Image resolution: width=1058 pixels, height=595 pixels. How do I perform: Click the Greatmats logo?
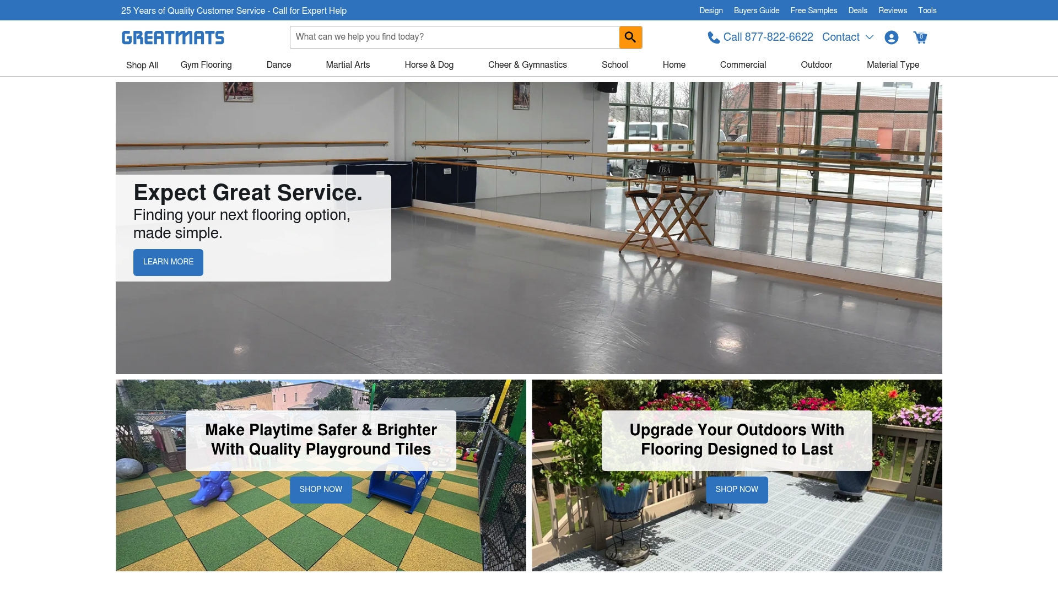pos(172,37)
